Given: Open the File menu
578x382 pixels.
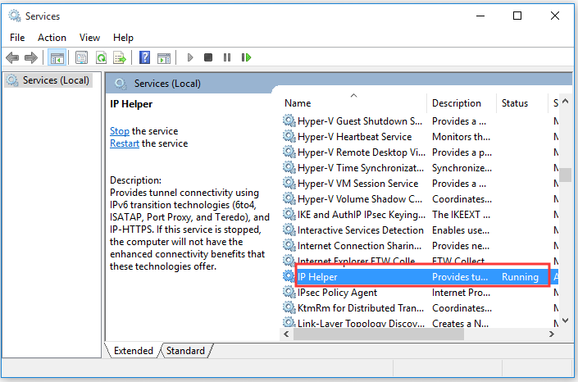Looking at the screenshot, I should 17,38.
